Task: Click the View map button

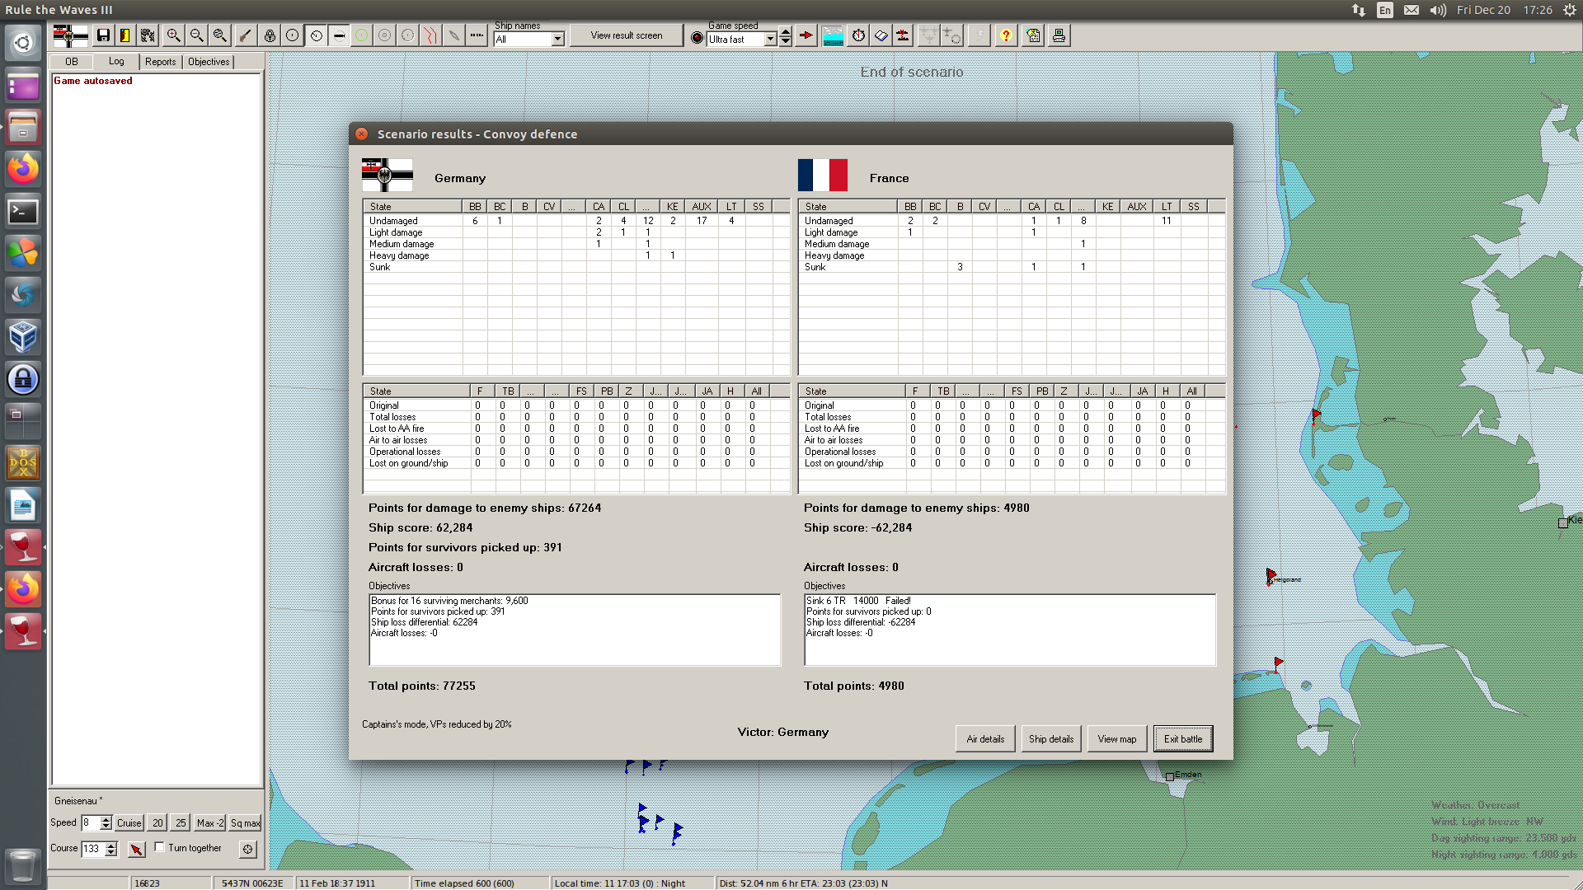Action: pos(1117,739)
